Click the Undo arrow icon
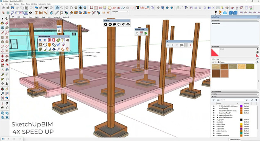The height and width of the screenshot is (141, 260). point(36,8)
